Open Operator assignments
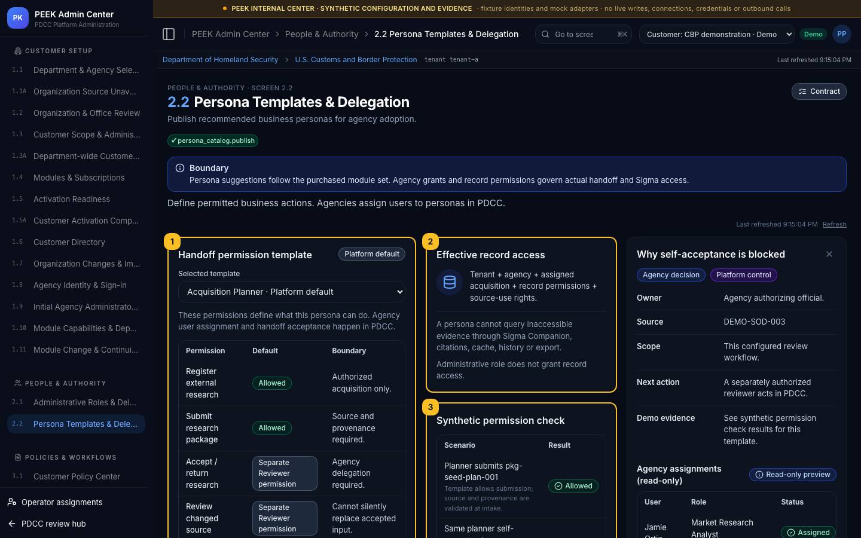This screenshot has width=861, height=538. 76,502
